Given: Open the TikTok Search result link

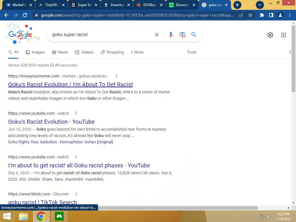Looking at the screenshot, I should (x=42, y=202).
